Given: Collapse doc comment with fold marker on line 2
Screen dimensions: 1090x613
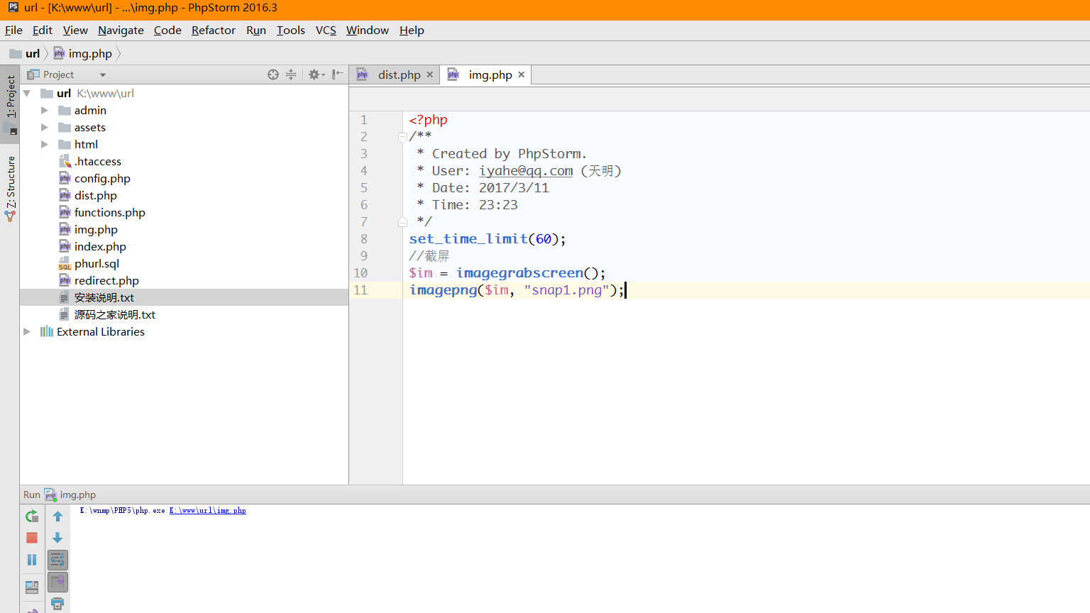Looking at the screenshot, I should pyautogui.click(x=402, y=137).
